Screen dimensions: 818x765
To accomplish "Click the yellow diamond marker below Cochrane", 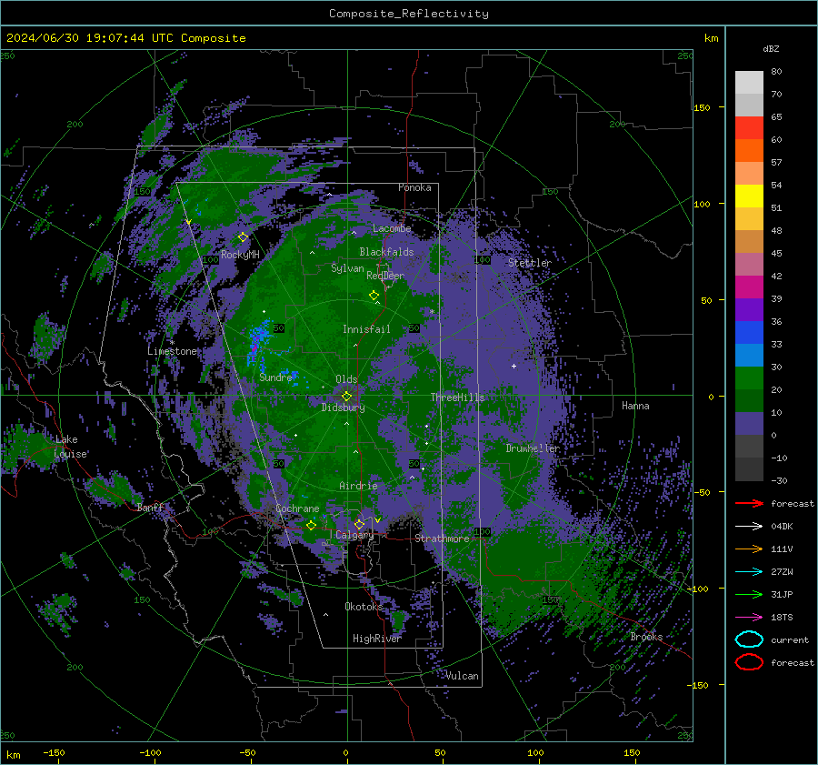I will 311,525.
